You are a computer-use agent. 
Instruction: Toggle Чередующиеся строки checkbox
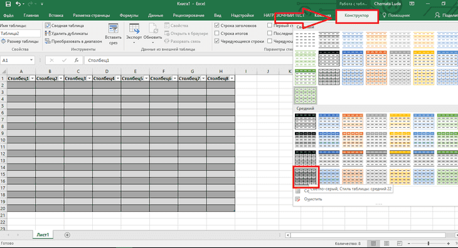point(216,41)
